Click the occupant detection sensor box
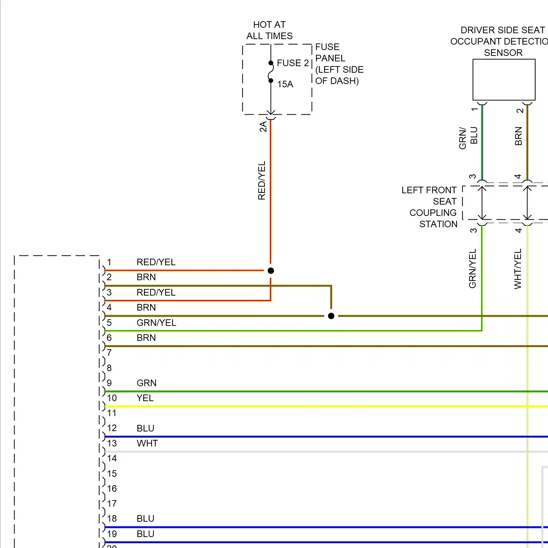The width and height of the screenshot is (548, 548). [504, 80]
